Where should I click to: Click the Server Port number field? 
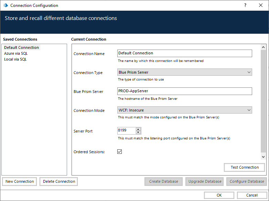126,131
